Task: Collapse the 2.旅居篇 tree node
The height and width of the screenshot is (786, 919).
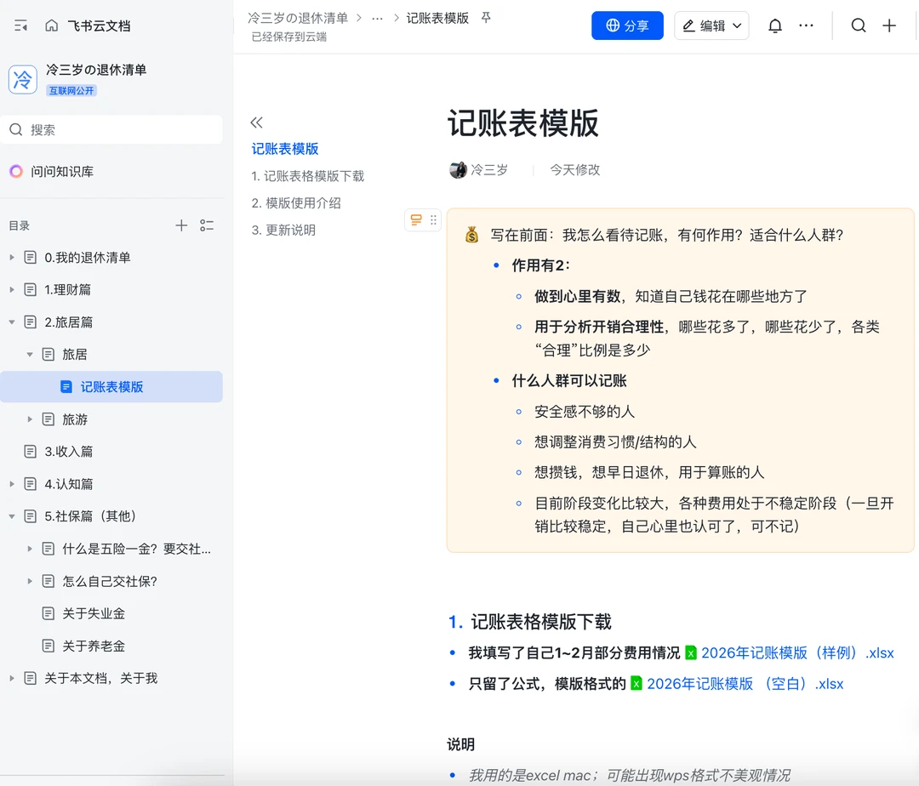Action: [x=12, y=322]
